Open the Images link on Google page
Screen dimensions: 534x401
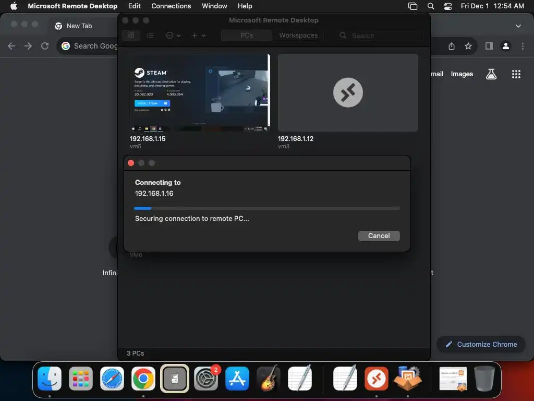click(462, 74)
